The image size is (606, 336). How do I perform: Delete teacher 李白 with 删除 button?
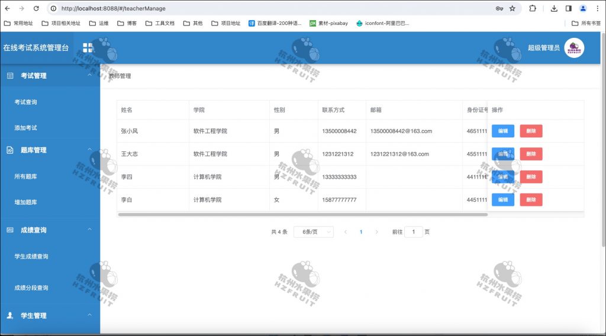[x=531, y=200]
